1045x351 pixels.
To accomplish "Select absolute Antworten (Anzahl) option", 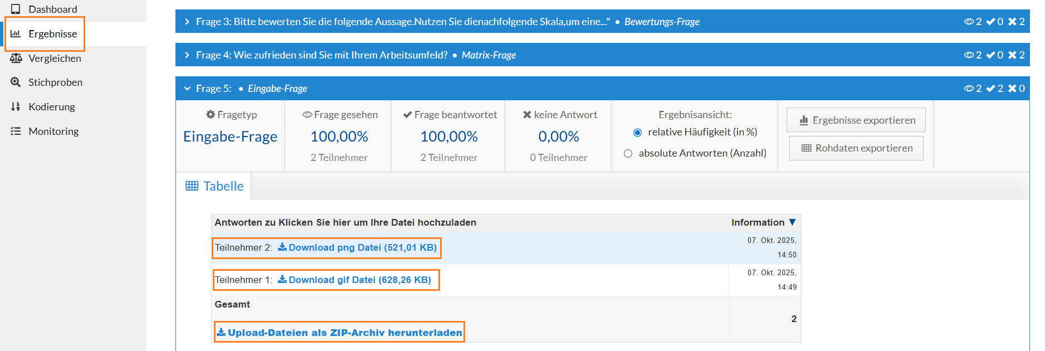I will [628, 154].
